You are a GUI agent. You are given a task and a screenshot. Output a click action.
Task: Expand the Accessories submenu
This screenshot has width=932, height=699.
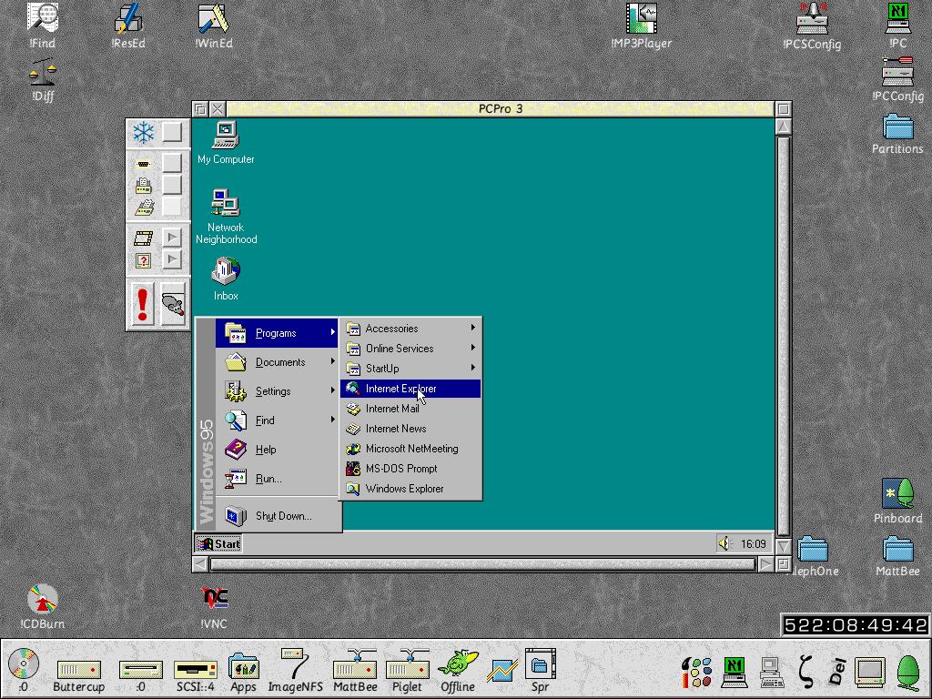[x=410, y=329]
